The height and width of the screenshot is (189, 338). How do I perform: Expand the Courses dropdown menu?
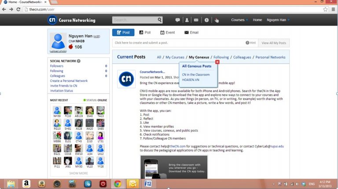(240, 20)
